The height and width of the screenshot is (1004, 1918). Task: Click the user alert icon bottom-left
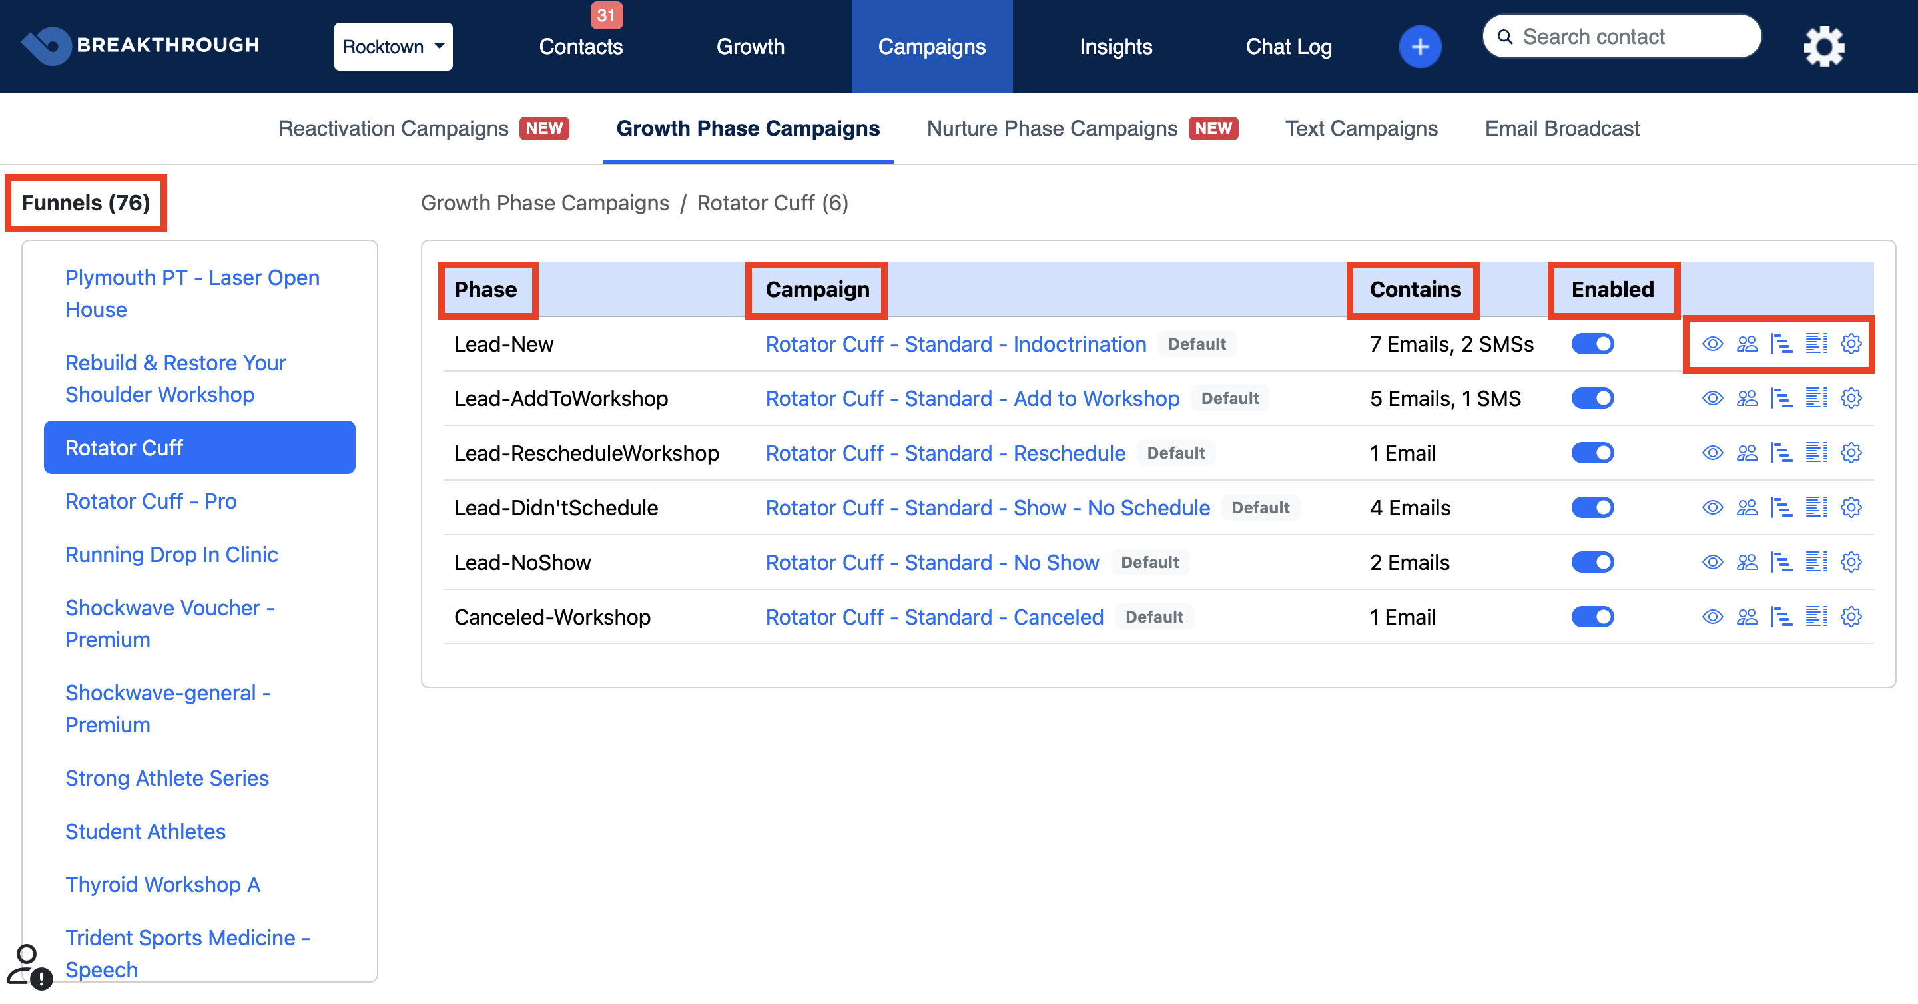pos(30,966)
